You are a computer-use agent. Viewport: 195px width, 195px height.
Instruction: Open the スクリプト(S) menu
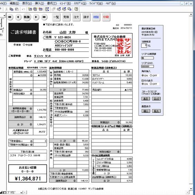coord(80,3)
